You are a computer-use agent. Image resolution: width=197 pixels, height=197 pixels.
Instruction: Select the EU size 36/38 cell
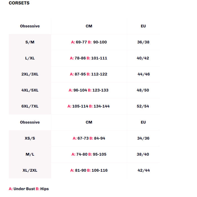(x=143, y=42)
